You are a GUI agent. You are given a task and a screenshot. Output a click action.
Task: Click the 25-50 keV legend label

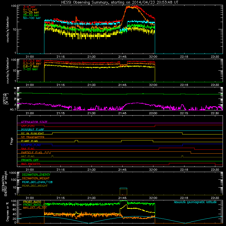click(x=31, y=15)
